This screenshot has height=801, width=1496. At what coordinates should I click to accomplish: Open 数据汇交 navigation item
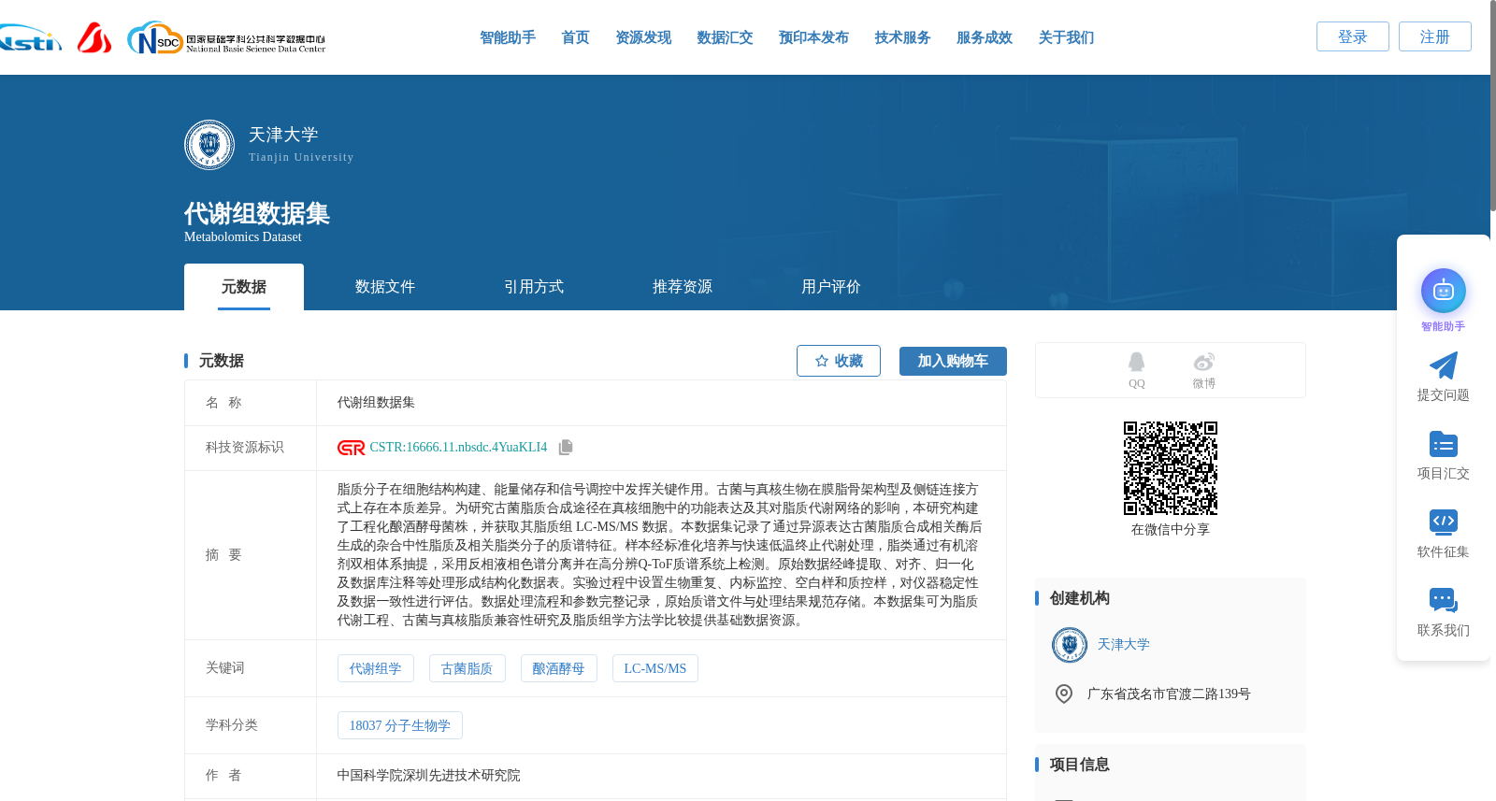725,37
